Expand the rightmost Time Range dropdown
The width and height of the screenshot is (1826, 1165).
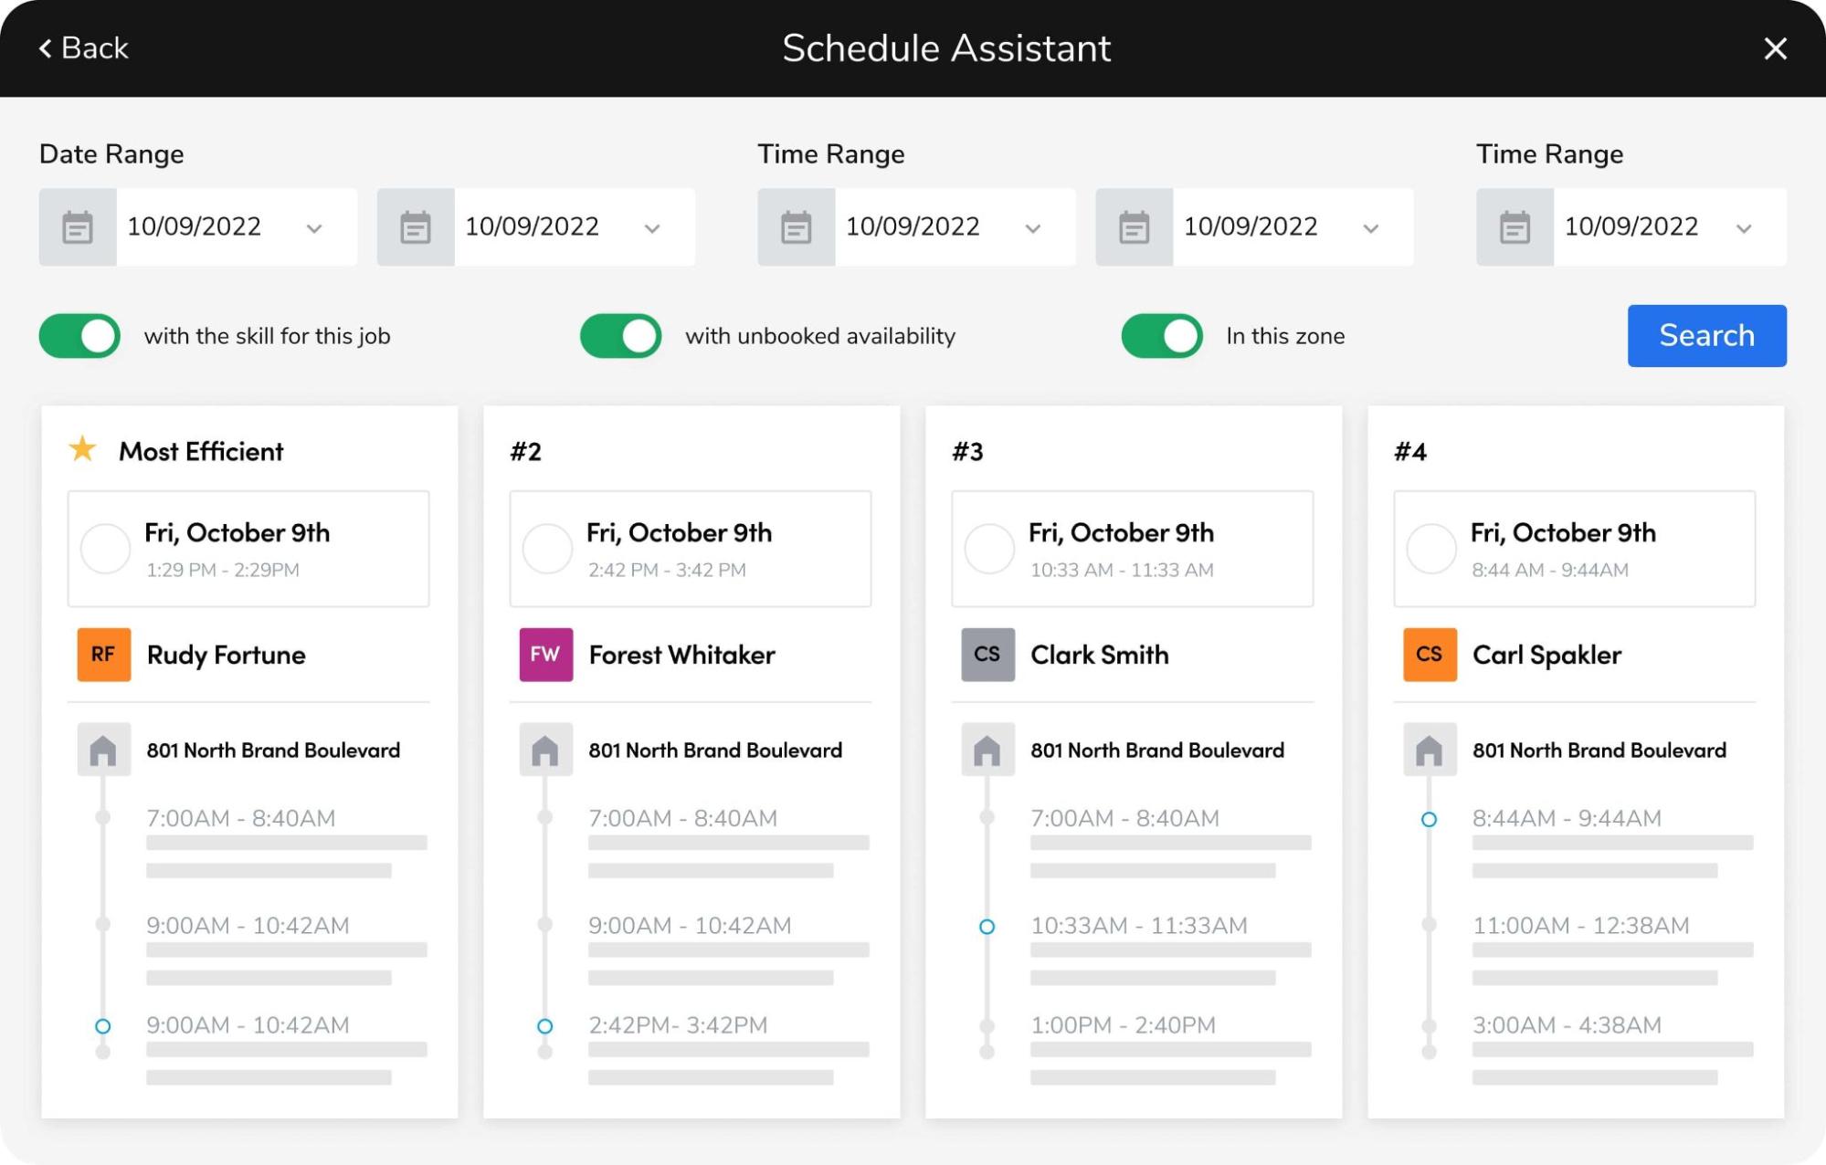coord(1747,227)
